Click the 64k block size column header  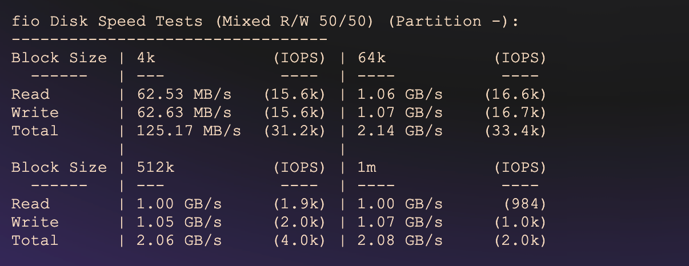point(372,58)
